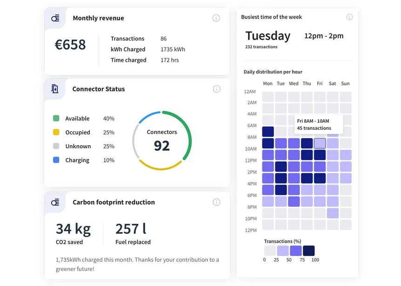
Task: Click the Carbon footprint reduction card icon
Action: 55,202
